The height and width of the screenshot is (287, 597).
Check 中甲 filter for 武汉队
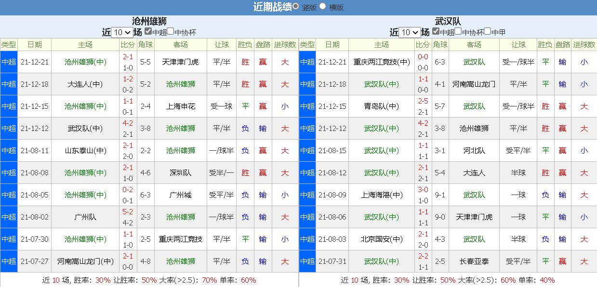coord(487,31)
